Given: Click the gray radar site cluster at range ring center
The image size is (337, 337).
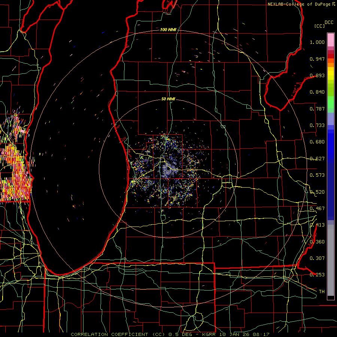Looking at the screenshot, I should click(x=168, y=169).
